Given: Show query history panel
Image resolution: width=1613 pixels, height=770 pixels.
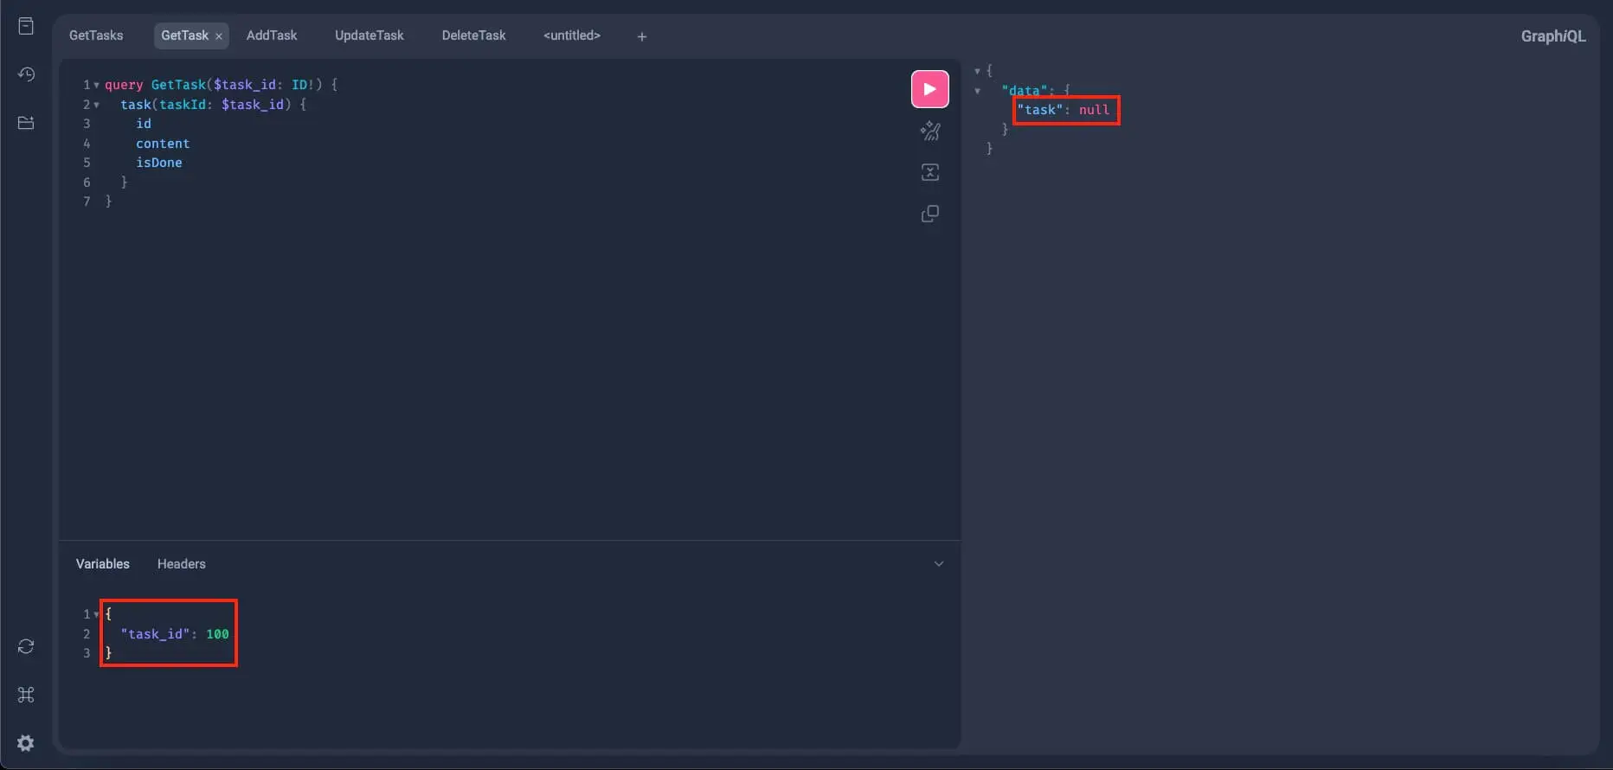Looking at the screenshot, I should [26, 74].
